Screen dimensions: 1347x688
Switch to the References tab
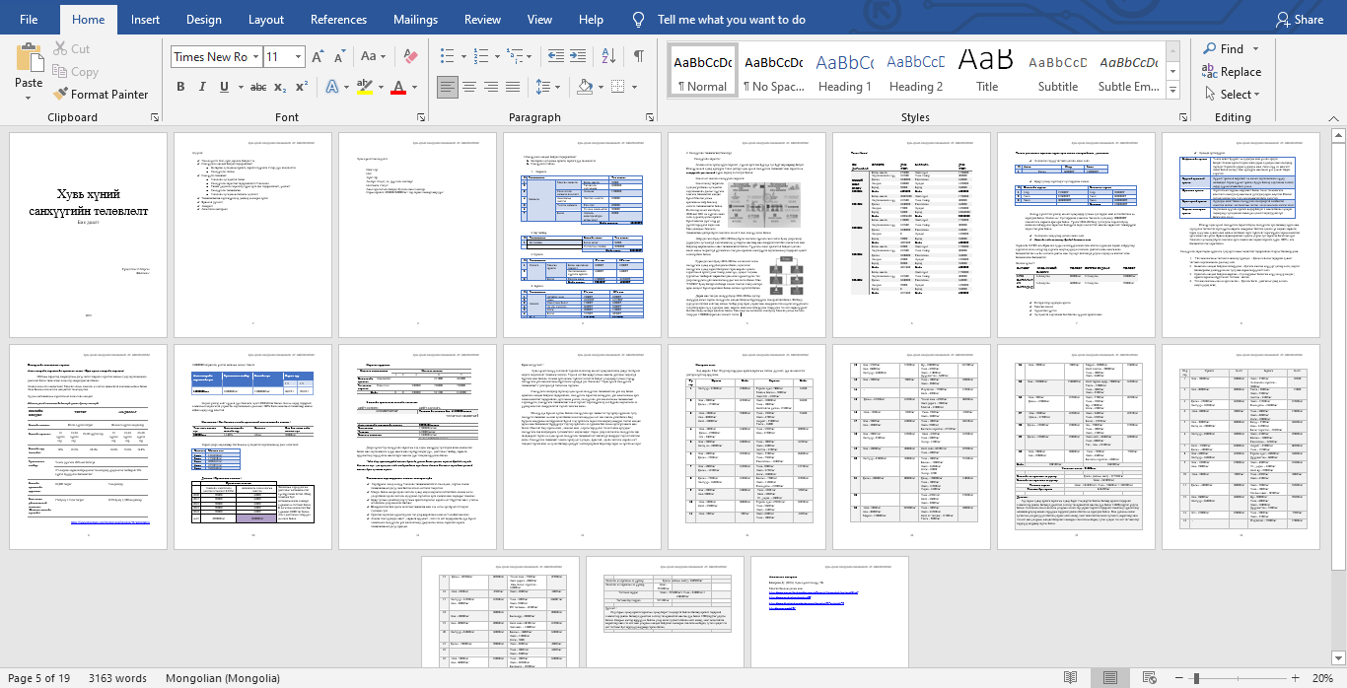coord(338,20)
